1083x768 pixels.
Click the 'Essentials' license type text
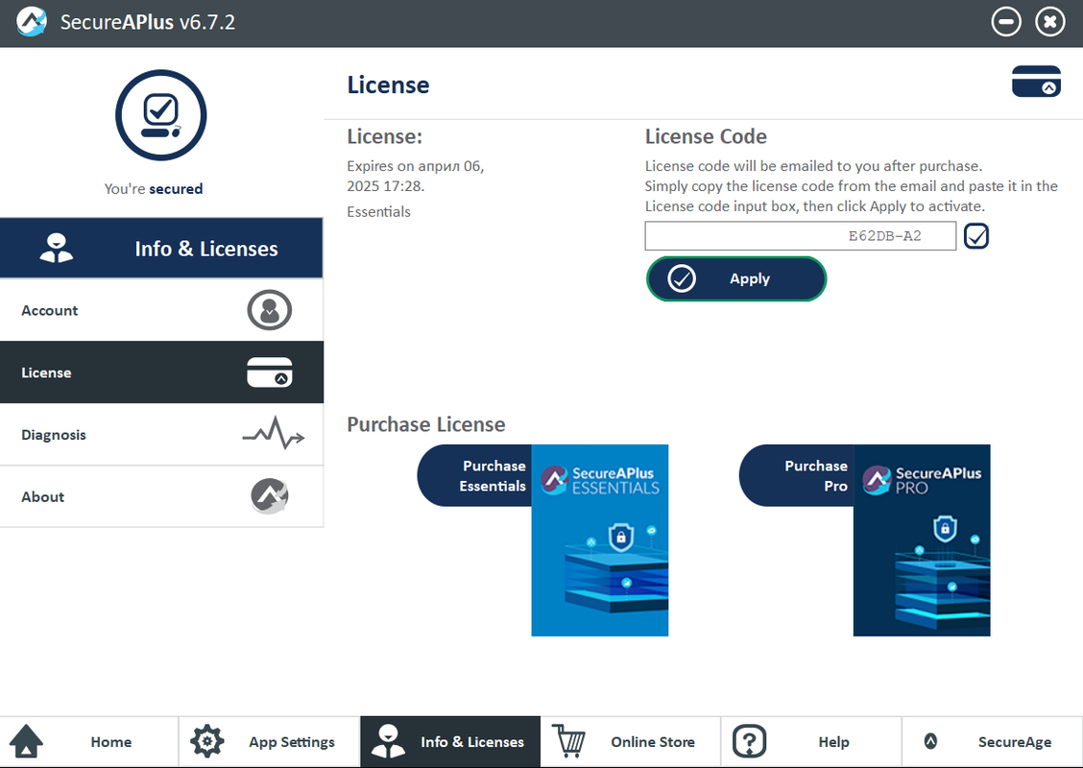(x=378, y=212)
